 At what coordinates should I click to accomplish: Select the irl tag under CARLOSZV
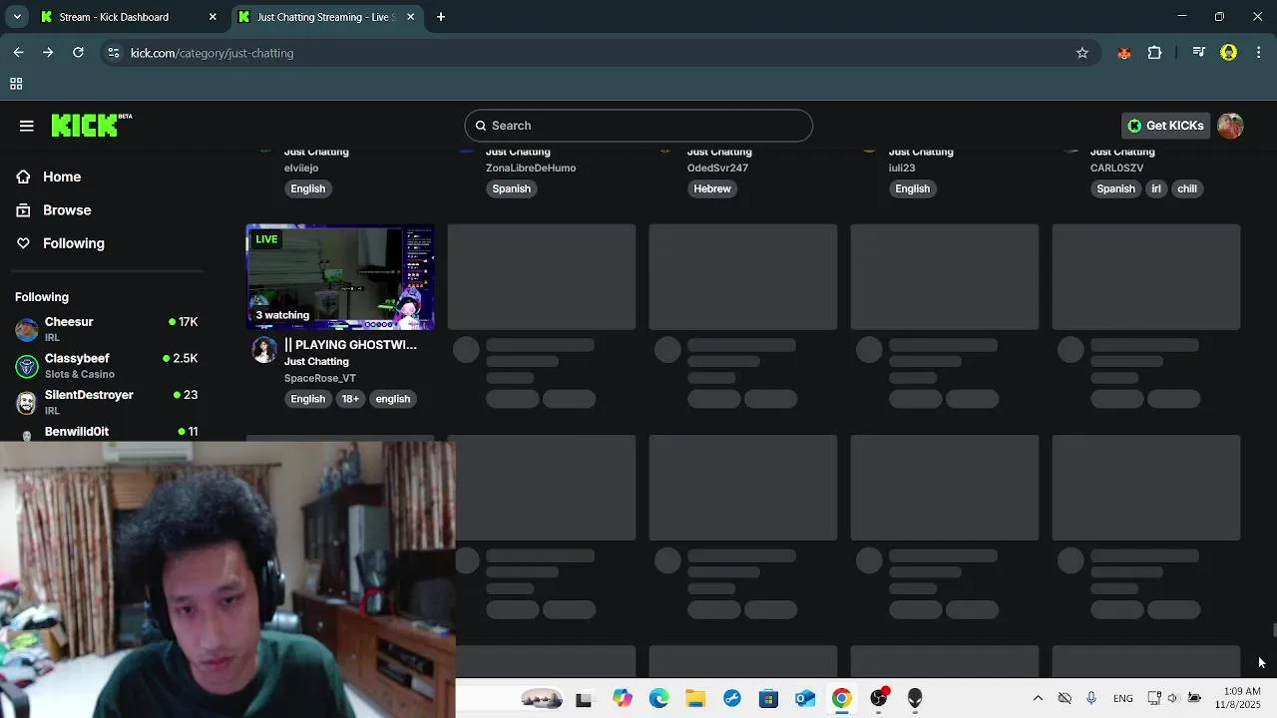[1156, 188]
